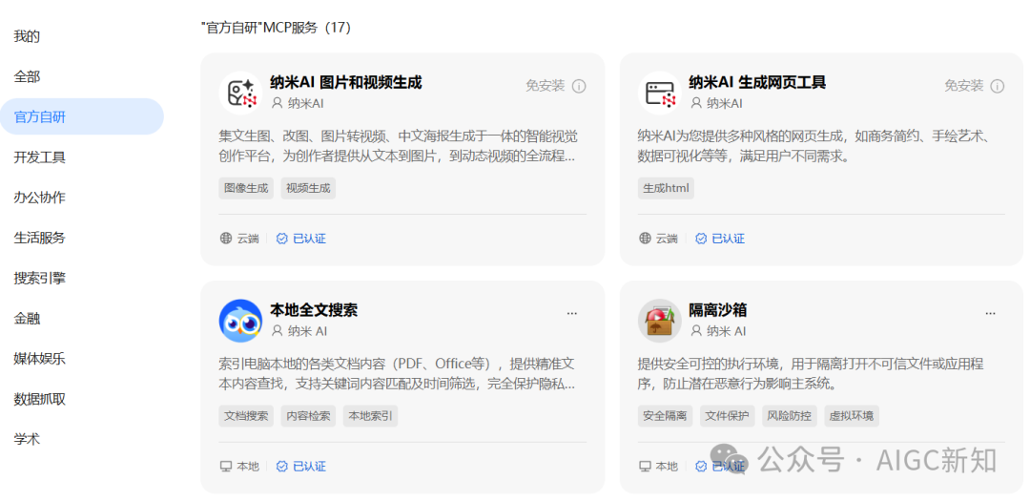1030x501 pixels.
Task: Click the 安全隔离 tag
Action: click(x=665, y=416)
